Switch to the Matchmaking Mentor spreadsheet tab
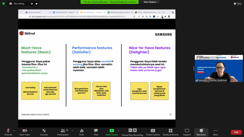 119,12
